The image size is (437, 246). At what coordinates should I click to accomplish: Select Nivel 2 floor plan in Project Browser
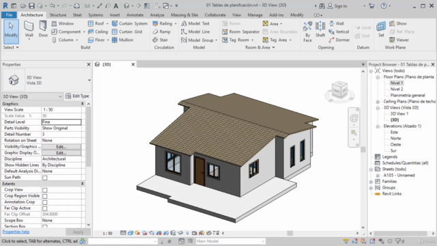click(396, 90)
